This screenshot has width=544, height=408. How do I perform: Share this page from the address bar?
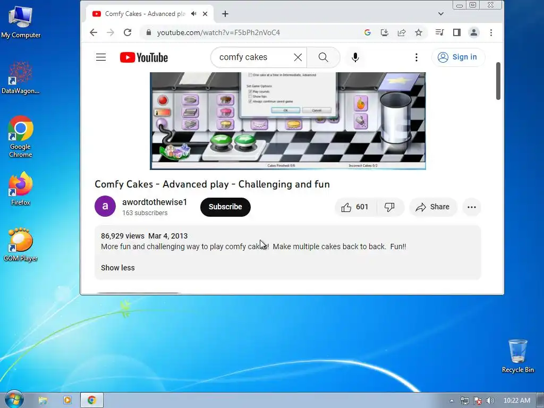tap(402, 32)
